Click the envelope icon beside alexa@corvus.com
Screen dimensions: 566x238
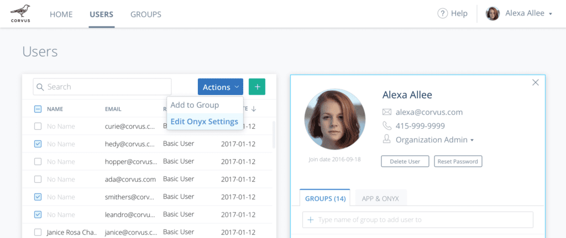tap(386, 112)
